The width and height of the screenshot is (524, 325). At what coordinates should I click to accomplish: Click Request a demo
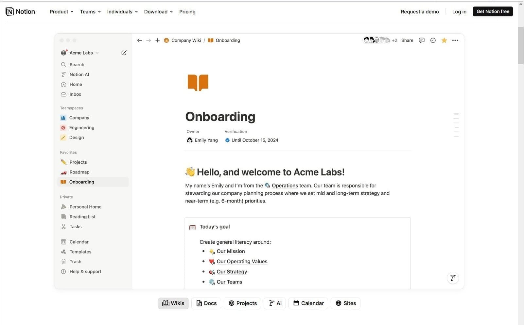tap(420, 12)
